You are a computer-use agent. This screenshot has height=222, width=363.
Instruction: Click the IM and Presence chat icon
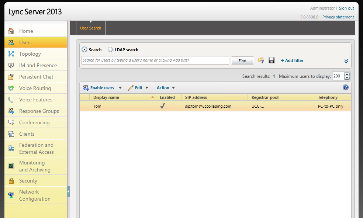pos(11,65)
